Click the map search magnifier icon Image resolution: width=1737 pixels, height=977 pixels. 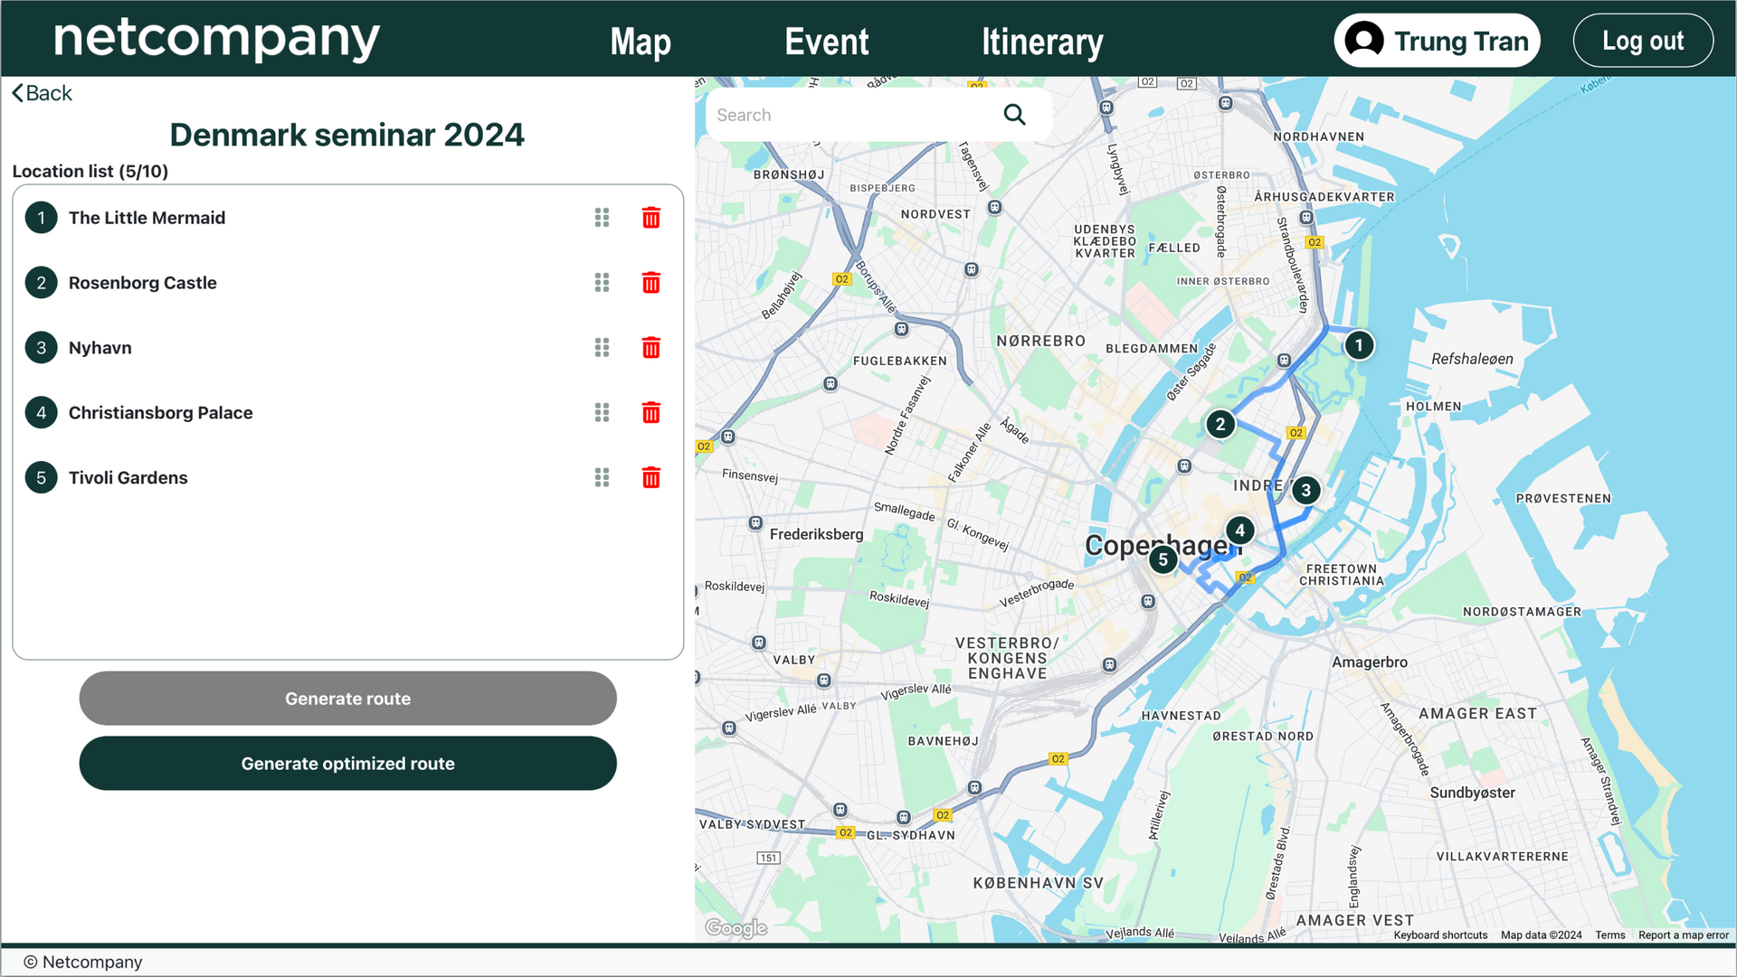tap(1014, 115)
